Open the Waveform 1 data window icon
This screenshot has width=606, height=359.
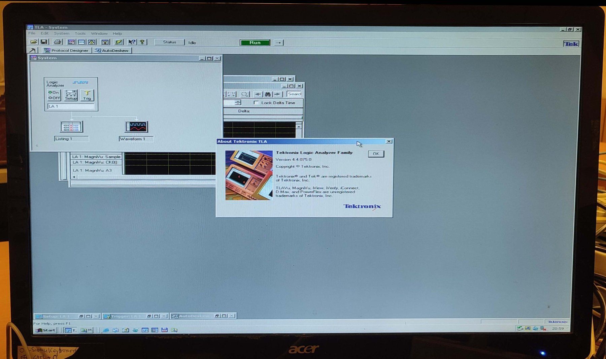coord(136,127)
